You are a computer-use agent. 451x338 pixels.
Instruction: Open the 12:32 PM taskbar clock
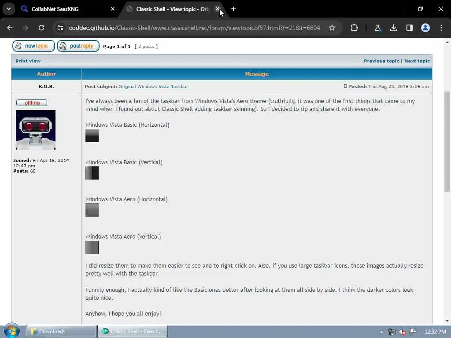(x=435, y=332)
